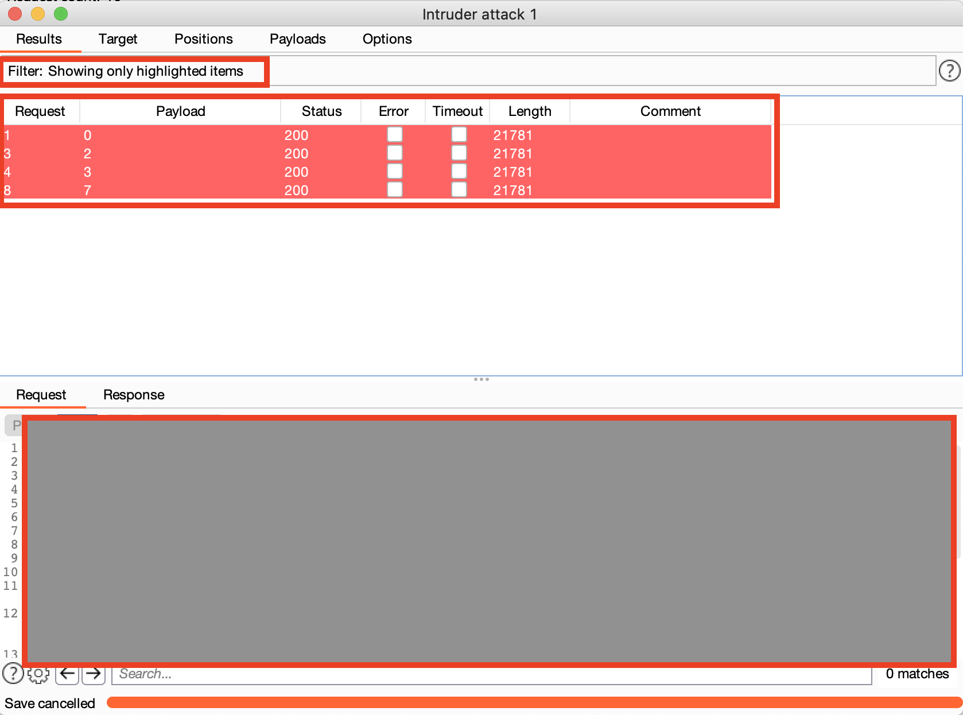Toggle Error checkbox for request 1

(394, 135)
